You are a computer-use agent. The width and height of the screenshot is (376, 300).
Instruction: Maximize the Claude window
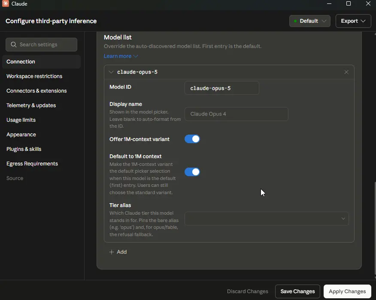349,3
